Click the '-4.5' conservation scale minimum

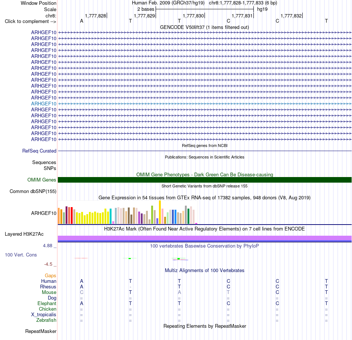[48, 264]
